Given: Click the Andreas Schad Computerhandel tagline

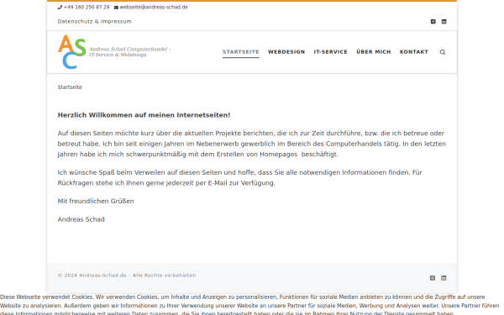Looking at the screenshot, I should 130,52.
